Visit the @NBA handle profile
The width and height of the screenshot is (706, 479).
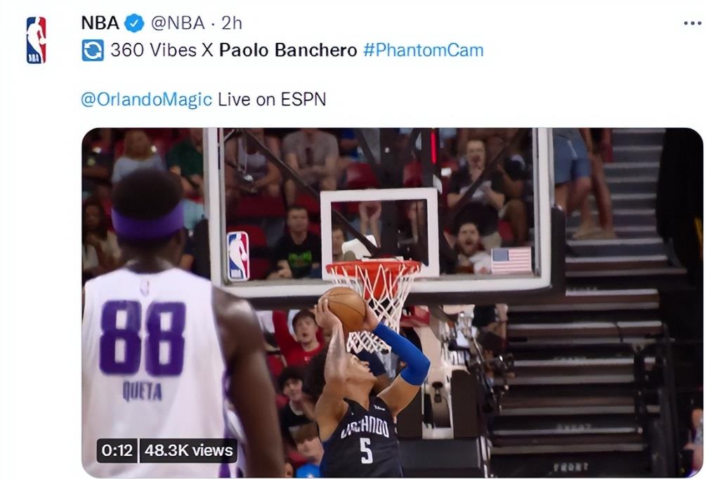pyautogui.click(x=178, y=23)
